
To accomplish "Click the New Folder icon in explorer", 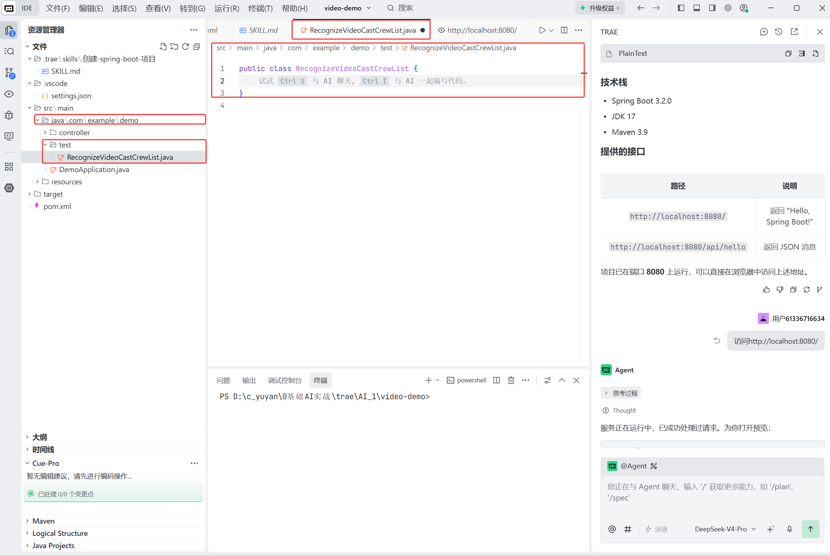I will pyautogui.click(x=174, y=47).
